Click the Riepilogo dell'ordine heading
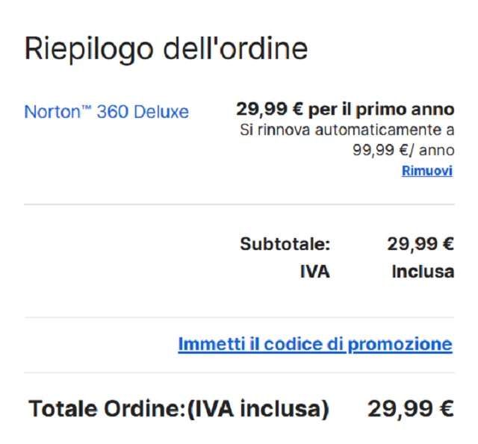 pyautogui.click(x=166, y=49)
